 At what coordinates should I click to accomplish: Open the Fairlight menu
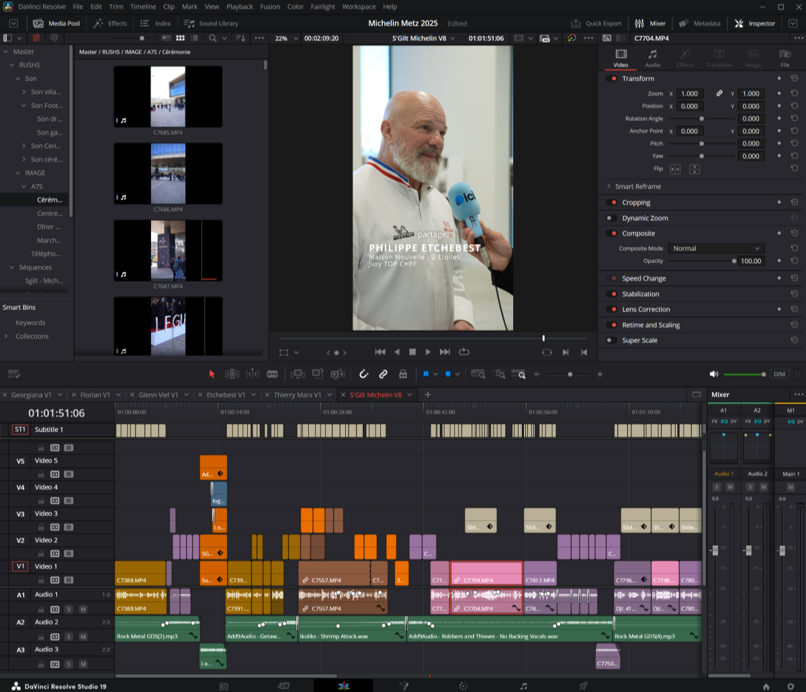[323, 7]
